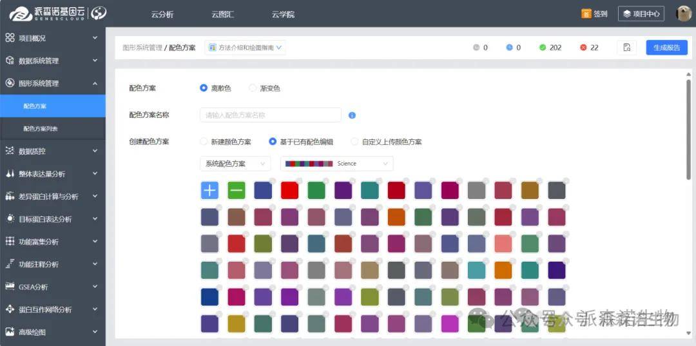Open the user avatar in top right
The image size is (696, 346).
(x=683, y=14)
